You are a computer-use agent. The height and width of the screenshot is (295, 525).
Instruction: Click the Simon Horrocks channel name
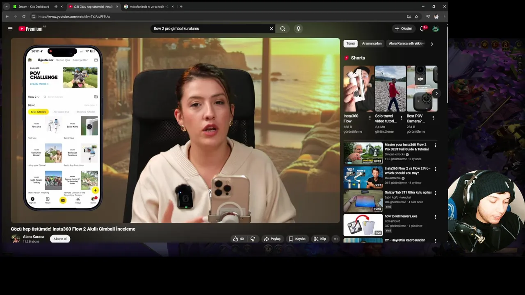coord(395,154)
